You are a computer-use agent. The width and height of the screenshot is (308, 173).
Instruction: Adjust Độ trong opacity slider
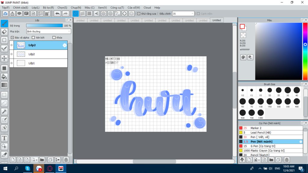(x=45, y=26)
